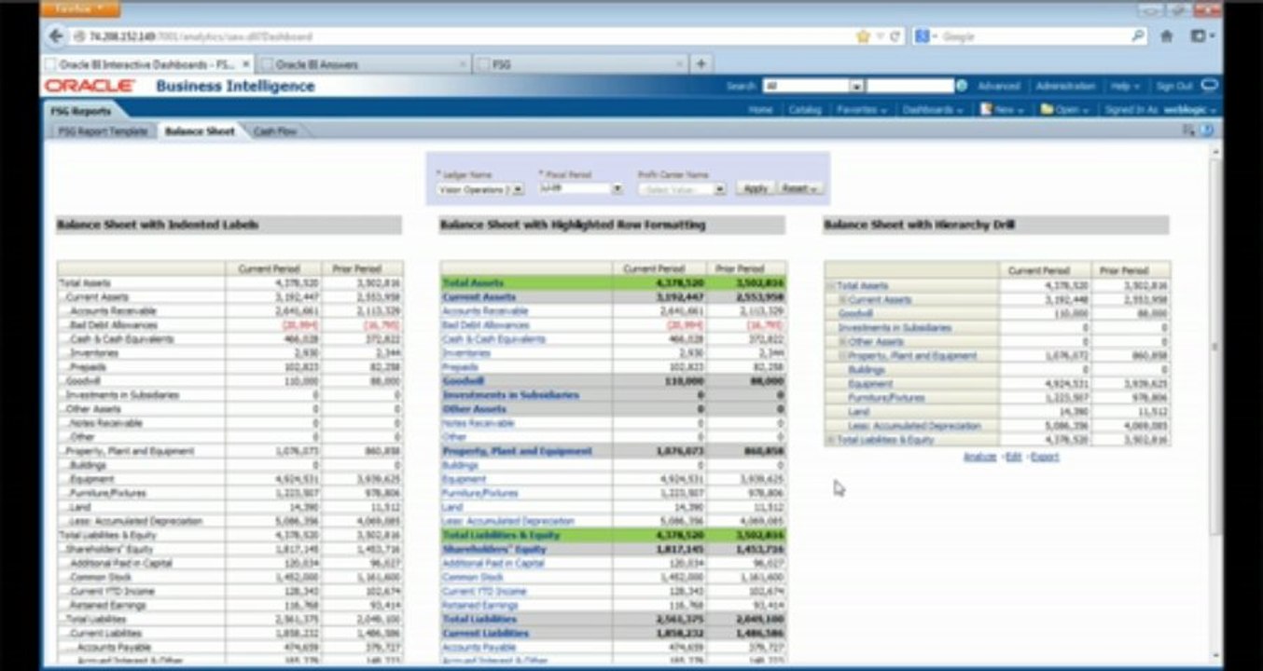Expand Other Assets in hierarchy drill table
This screenshot has width=1263, height=671.
tap(842, 342)
